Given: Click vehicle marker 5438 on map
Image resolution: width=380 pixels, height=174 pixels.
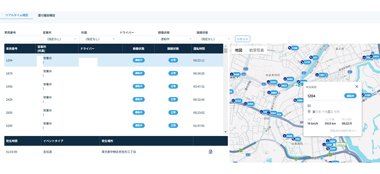Looking at the screenshot, I should tap(235, 74).
